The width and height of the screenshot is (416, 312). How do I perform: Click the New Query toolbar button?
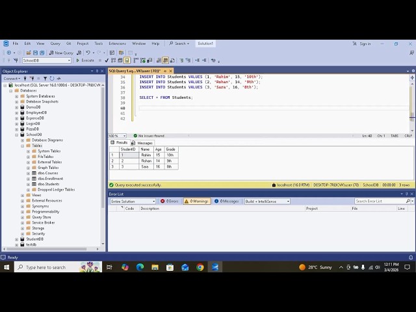pyautogui.click(x=61, y=53)
